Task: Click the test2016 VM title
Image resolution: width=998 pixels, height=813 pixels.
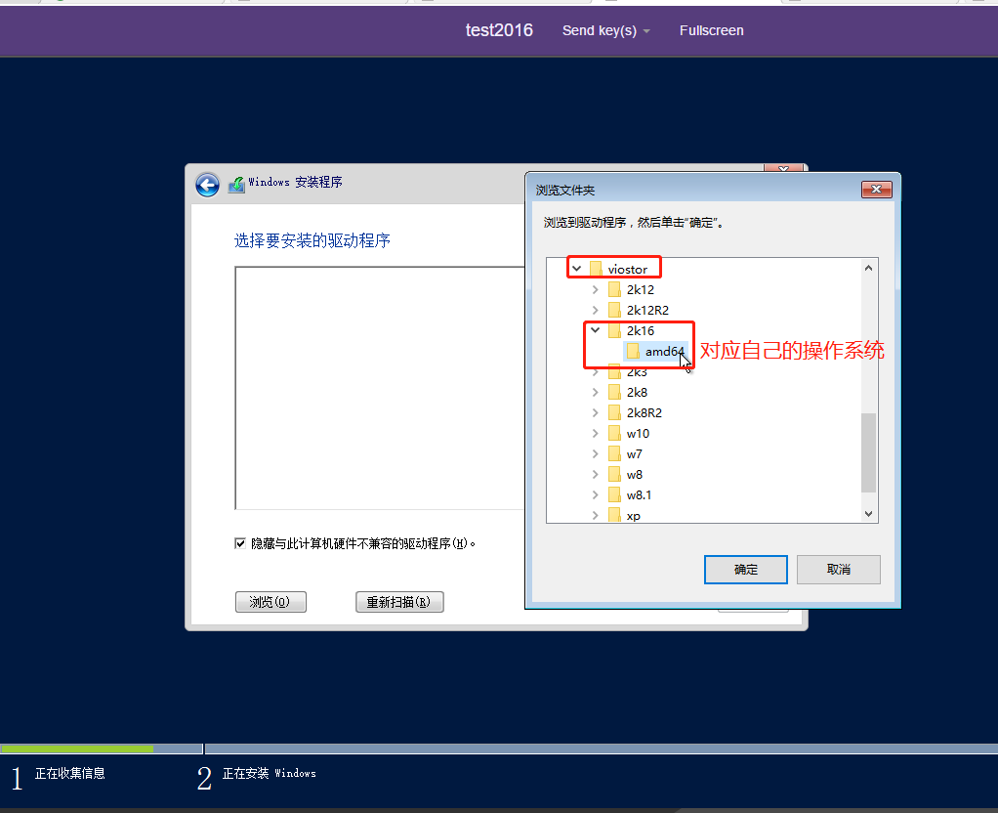Action: (499, 30)
